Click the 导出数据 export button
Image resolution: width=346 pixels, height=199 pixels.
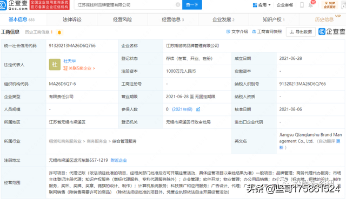click(x=301, y=32)
